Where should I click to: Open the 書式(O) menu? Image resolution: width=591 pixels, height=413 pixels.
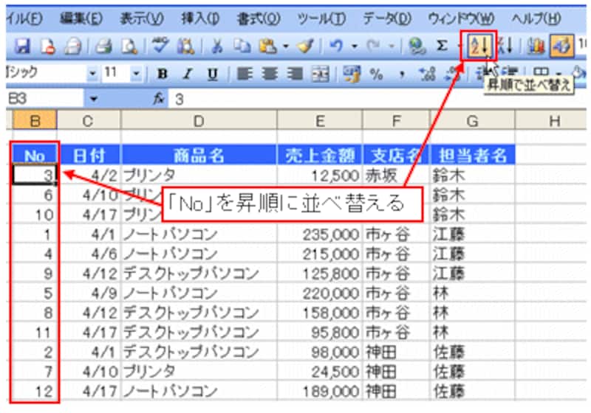click(x=259, y=17)
